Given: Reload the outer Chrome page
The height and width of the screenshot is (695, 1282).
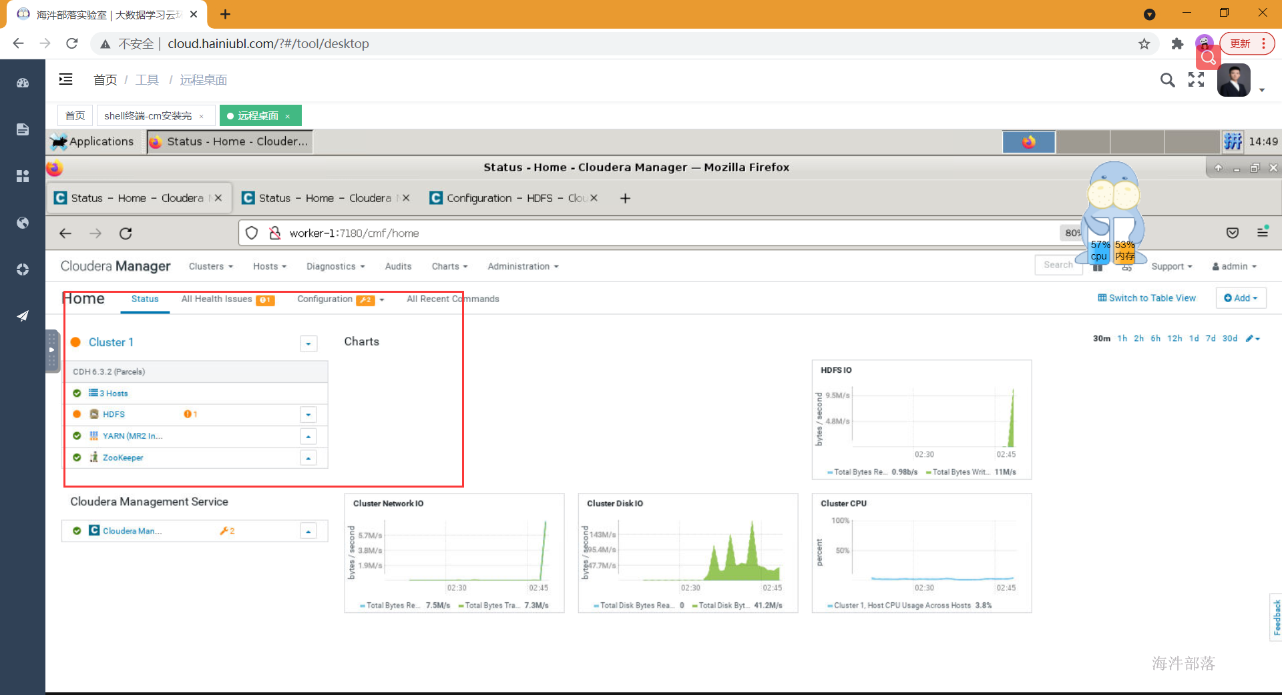Looking at the screenshot, I should click(72, 44).
